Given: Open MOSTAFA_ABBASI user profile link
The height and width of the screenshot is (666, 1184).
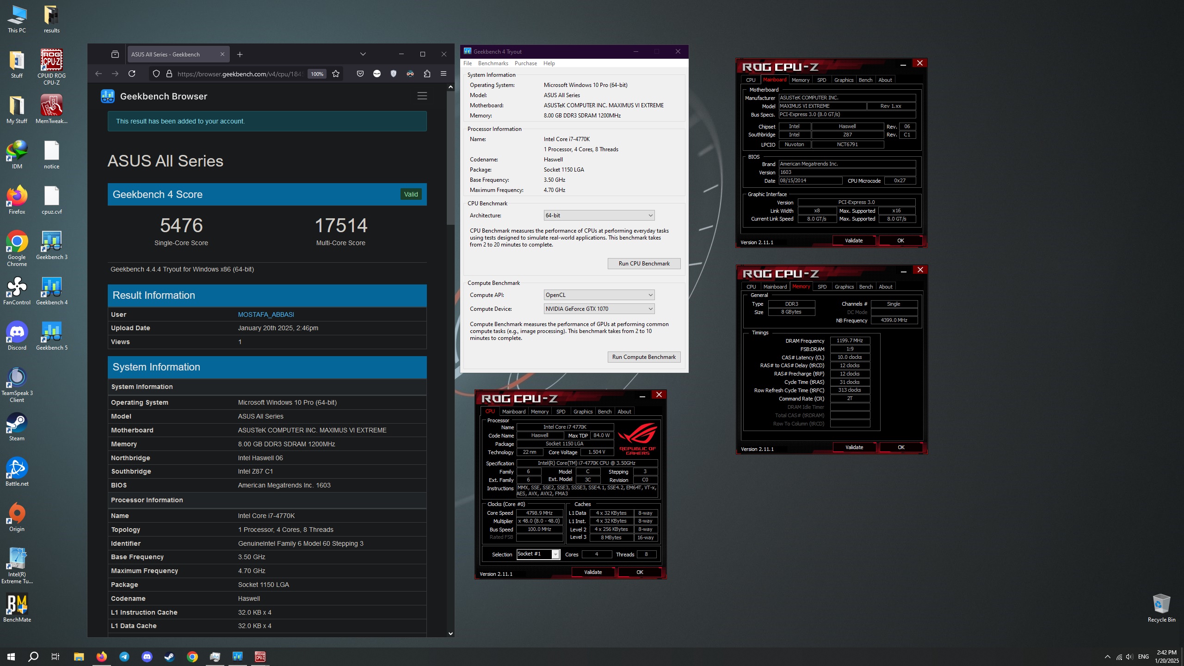Looking at the screenshot, I should [x=266, y=314].
